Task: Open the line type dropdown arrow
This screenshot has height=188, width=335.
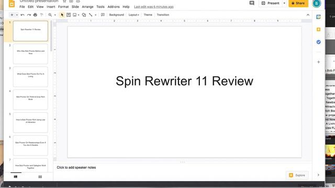Action: [95, 15]
